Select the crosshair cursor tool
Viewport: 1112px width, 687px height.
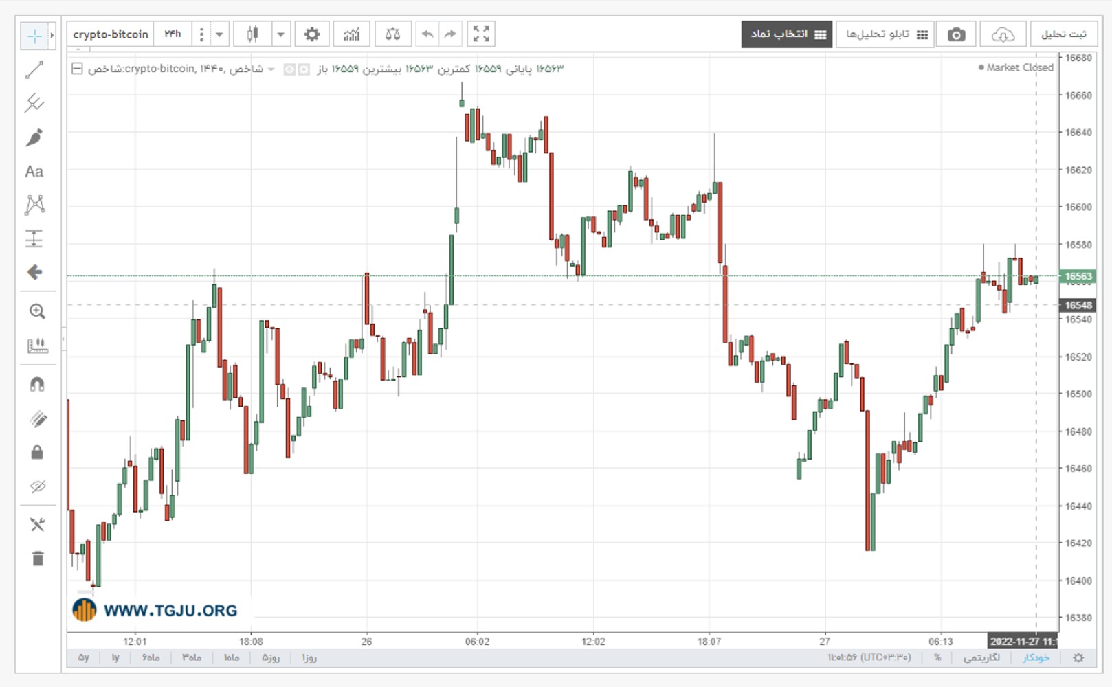[x=34, y=36]
